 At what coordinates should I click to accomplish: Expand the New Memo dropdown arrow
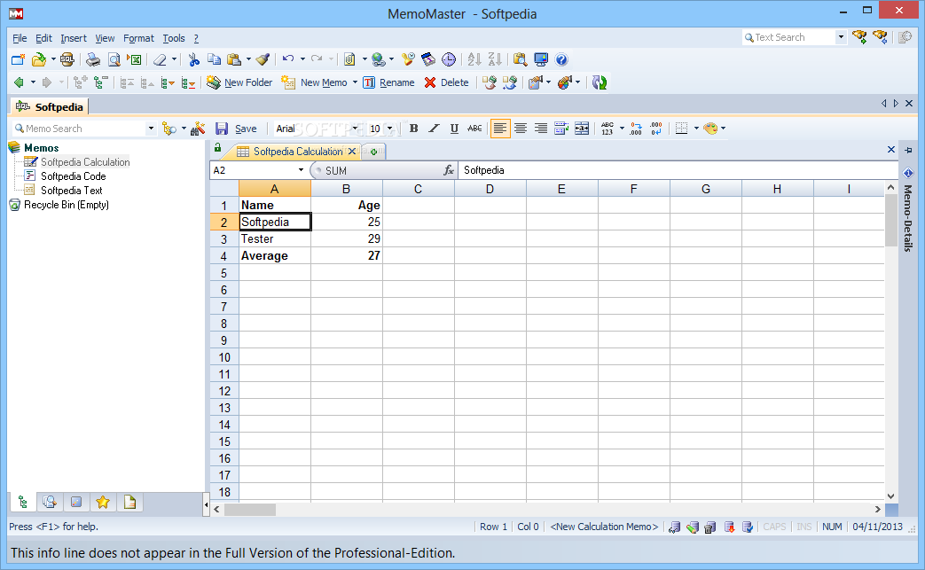[x=355, y=82]
